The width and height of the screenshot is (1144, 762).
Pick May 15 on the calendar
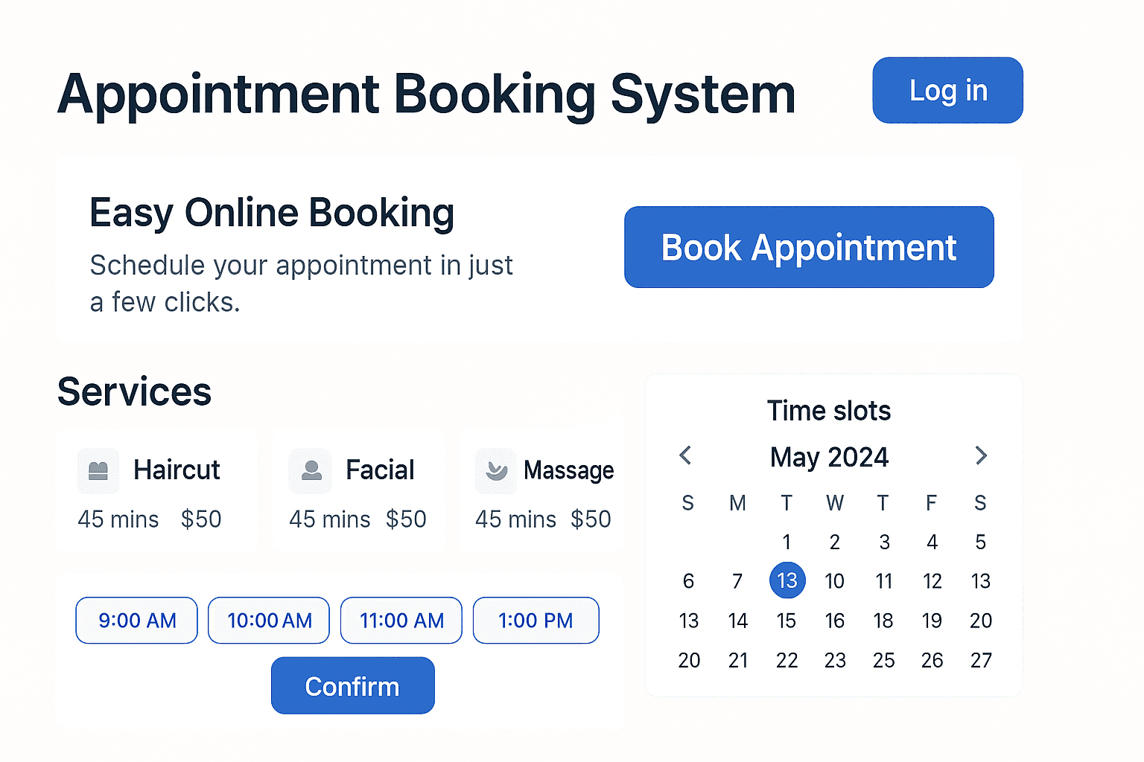click(x=786, y=620)
